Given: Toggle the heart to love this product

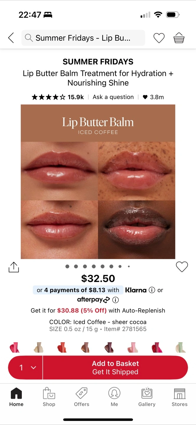Looking at the screenshot, I should tap(182, 267).
